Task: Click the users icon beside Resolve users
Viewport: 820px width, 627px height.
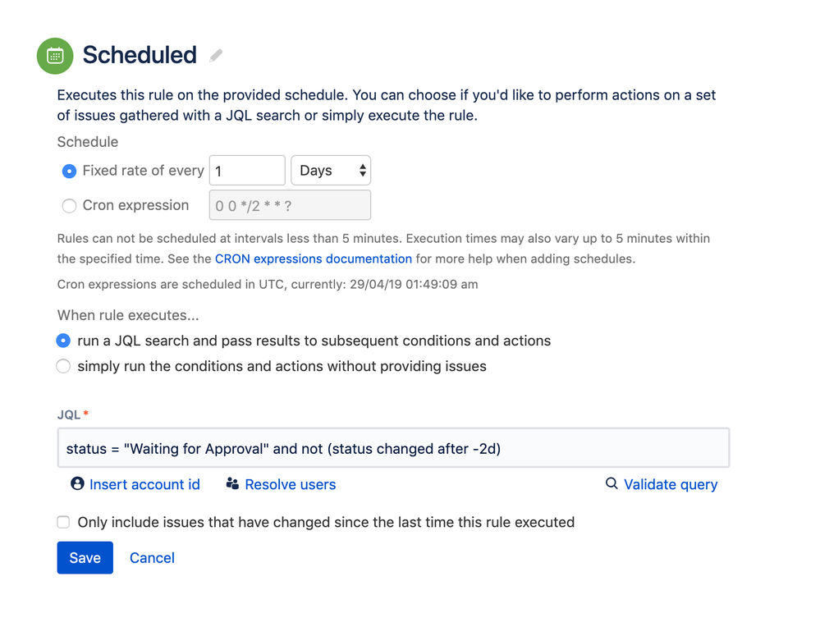Action: [232, 484]
